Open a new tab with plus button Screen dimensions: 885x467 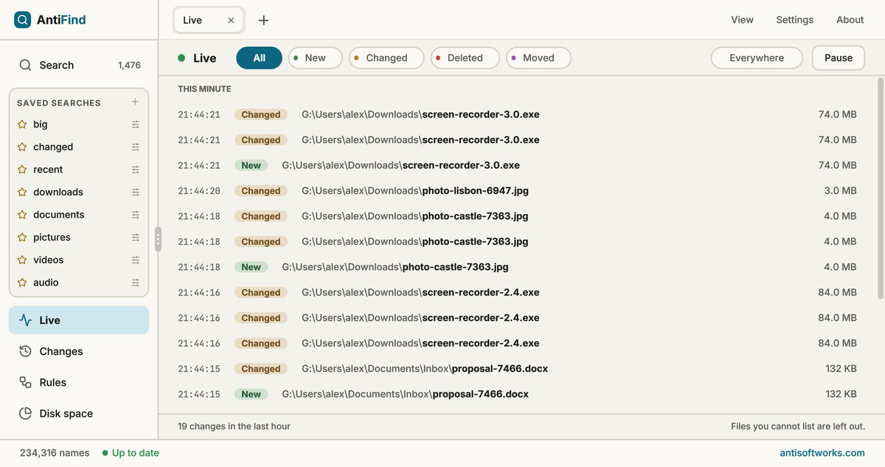[263, 20]
